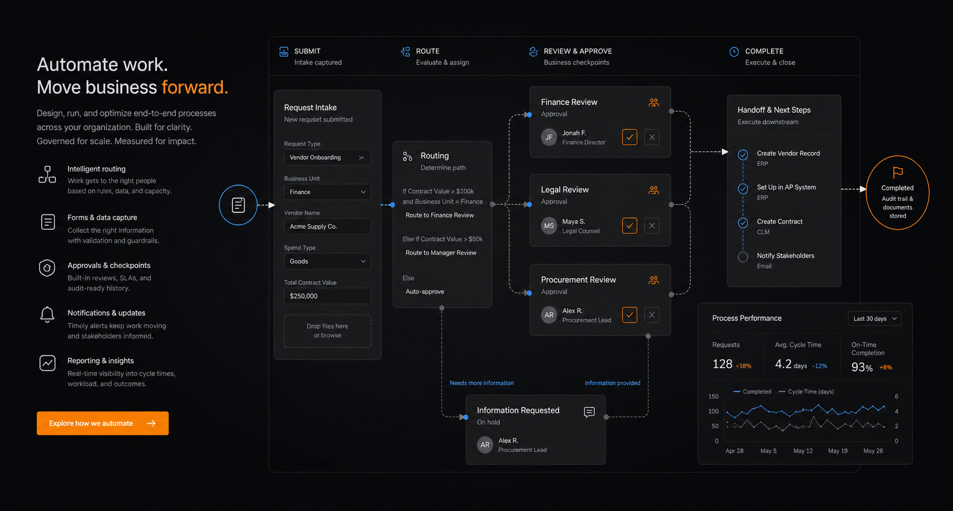This screenshot has width=953, height=511.
Task: Open the Last 30 days range dropdown
Action: (x=875, y=318)
